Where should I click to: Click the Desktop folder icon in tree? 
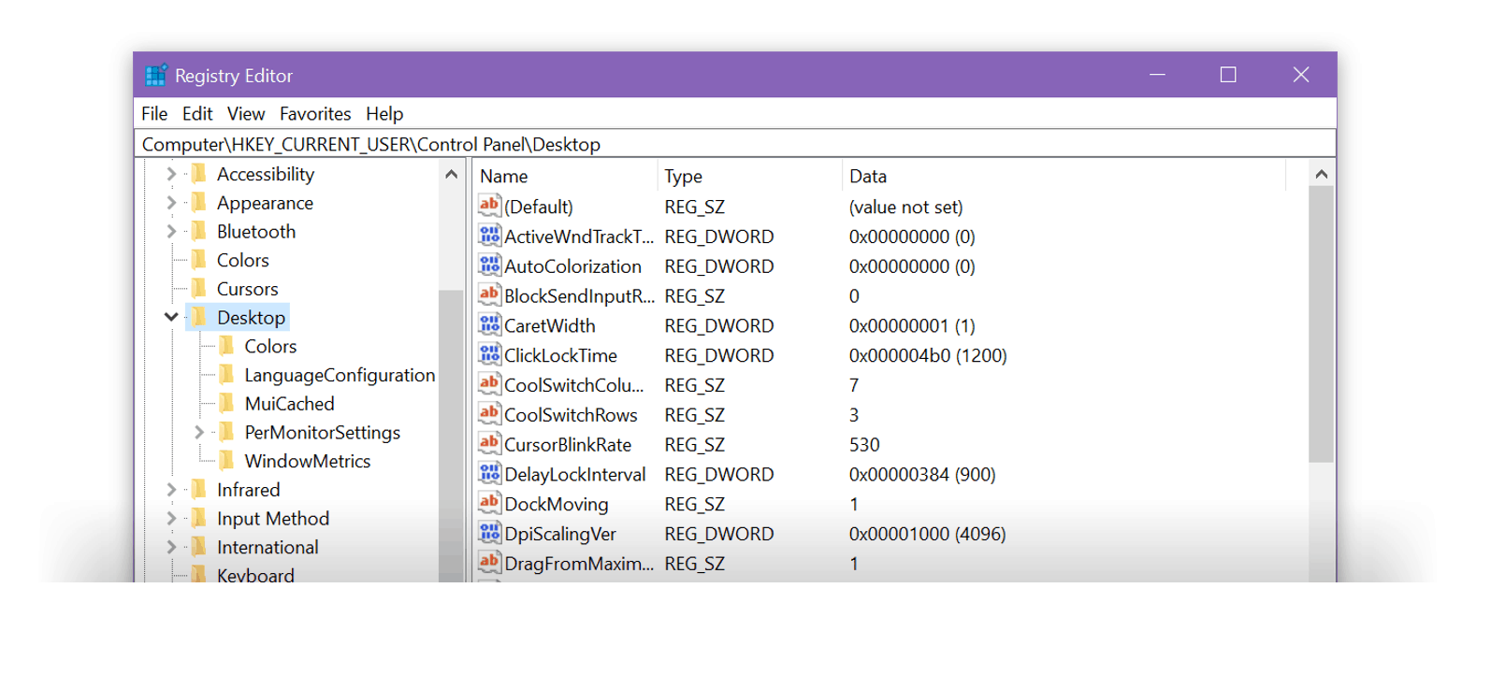199,318
